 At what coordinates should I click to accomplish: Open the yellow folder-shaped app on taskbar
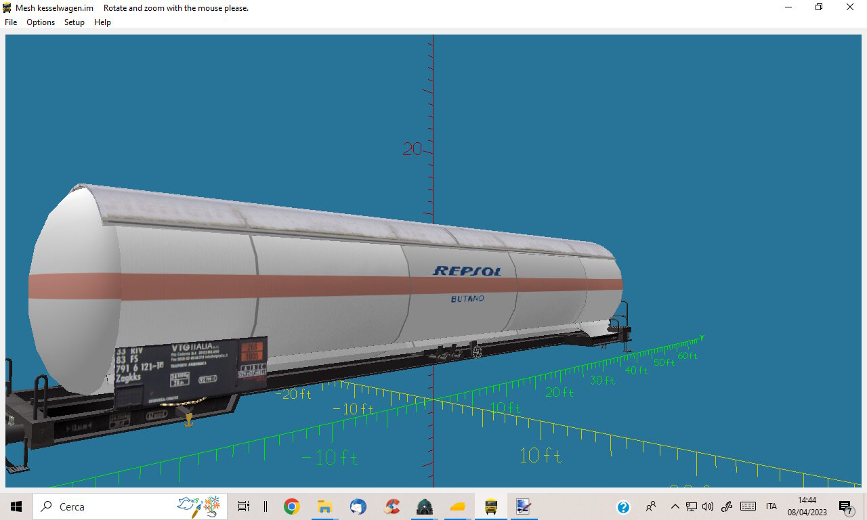[x=458, y=506]
